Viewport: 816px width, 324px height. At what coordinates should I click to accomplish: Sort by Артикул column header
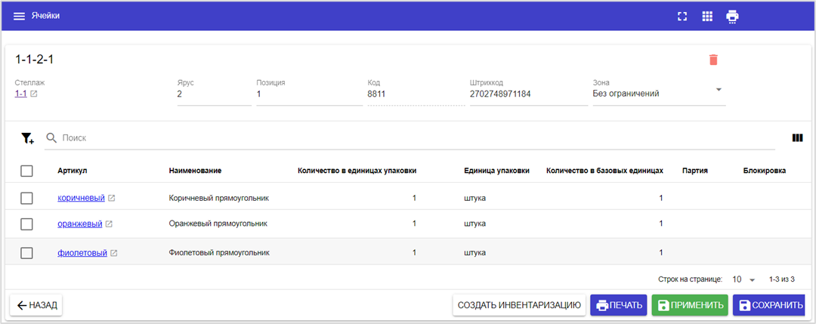[x=73, y=171]
